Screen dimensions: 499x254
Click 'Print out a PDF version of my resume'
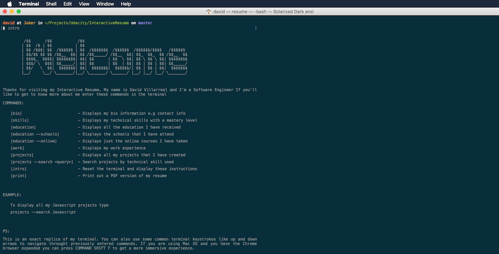[124, 176]
